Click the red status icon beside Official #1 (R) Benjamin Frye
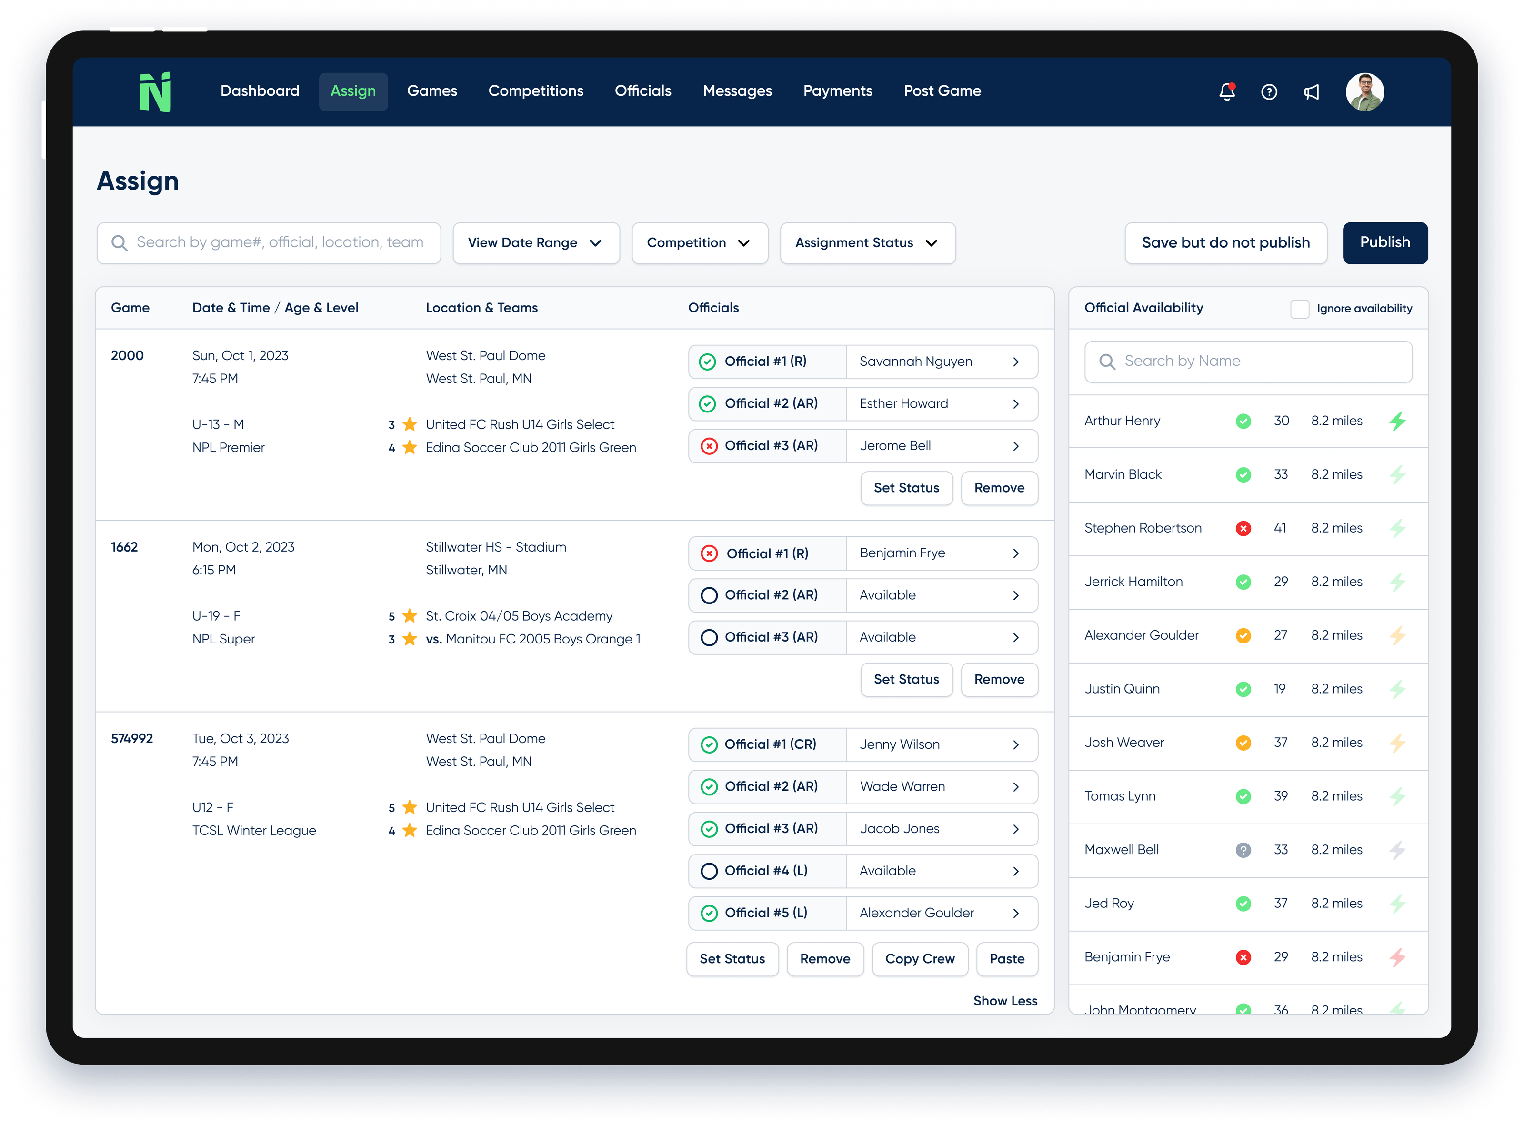The image size is (1524, 1126). point(710,553)
